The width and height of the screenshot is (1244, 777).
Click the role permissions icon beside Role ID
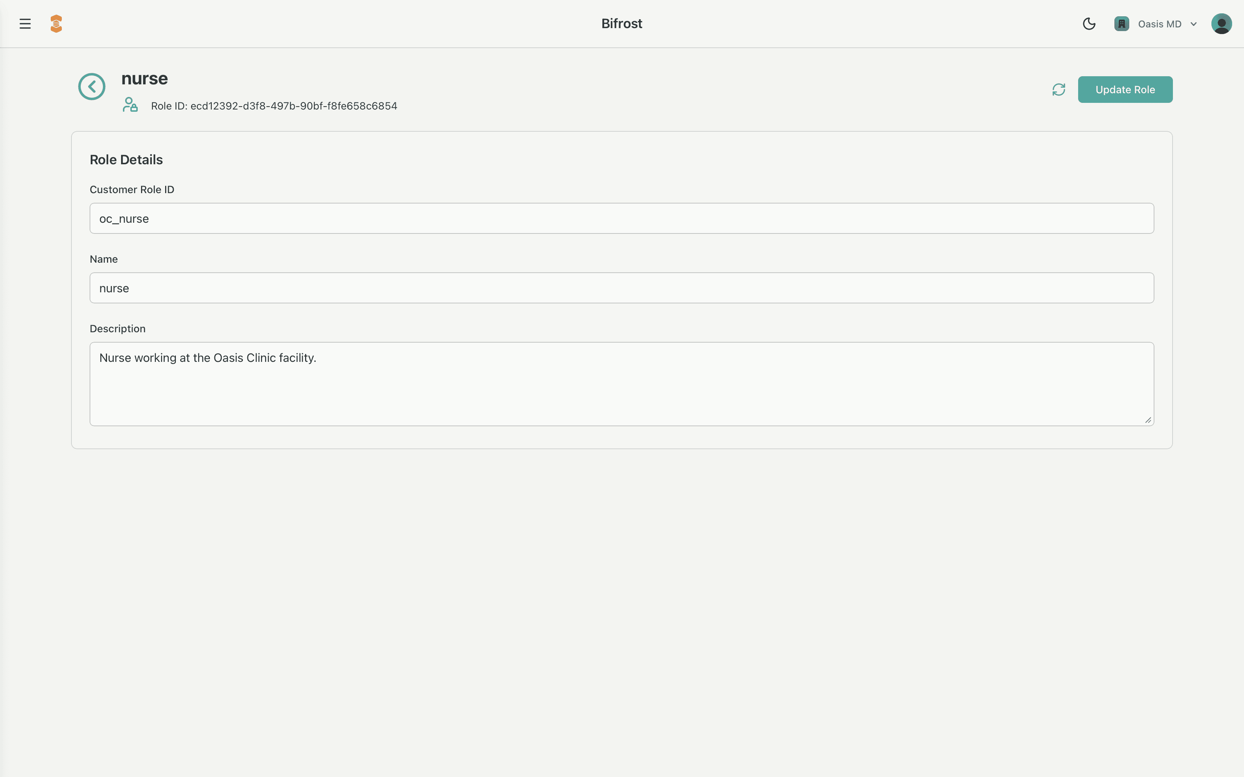(x=130, y=105)
